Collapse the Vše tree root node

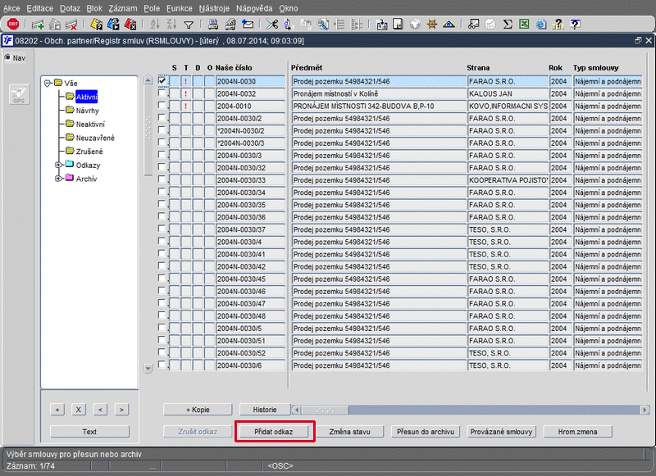click(x=48, y=84)
